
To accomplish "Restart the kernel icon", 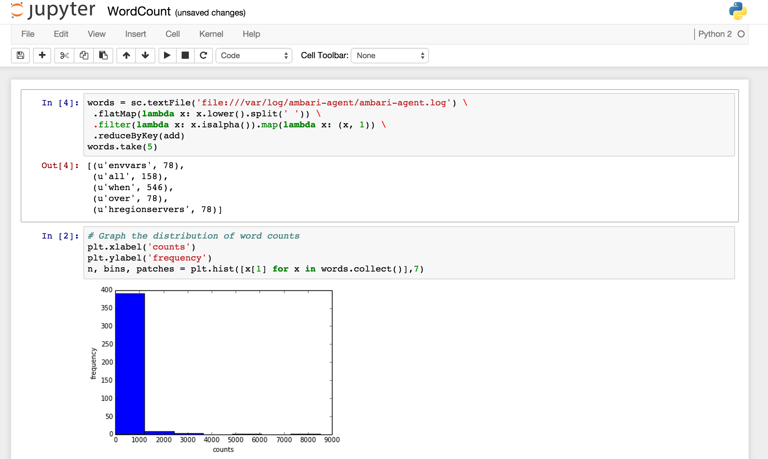I will pyautogui.click(x=203, y=55).
